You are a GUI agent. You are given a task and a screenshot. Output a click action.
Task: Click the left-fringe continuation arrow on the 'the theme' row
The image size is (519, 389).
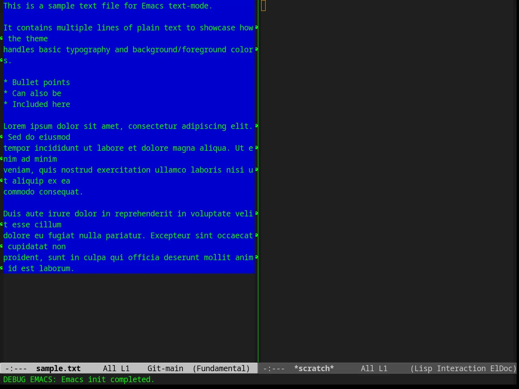click(x=2, y=38)
